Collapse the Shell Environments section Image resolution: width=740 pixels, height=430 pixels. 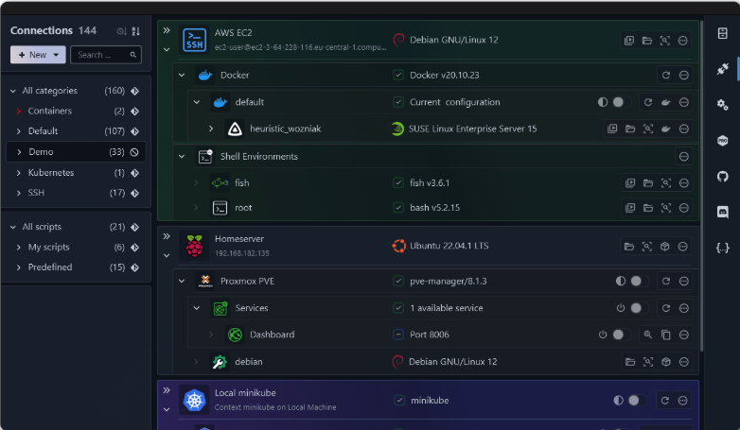click(x=183, y=157)
